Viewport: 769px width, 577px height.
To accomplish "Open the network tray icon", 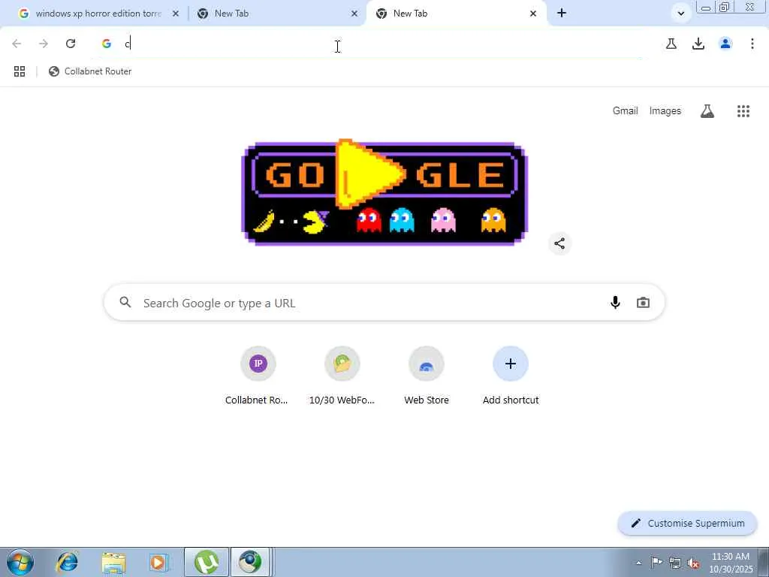I will coord(675,563).
